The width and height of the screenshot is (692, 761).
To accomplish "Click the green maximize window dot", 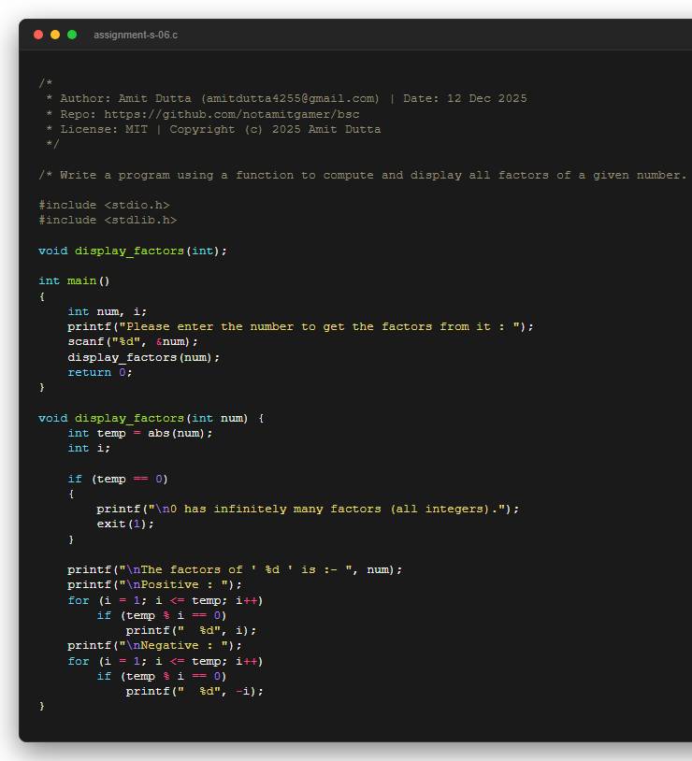I will click(x=72, y=35).
